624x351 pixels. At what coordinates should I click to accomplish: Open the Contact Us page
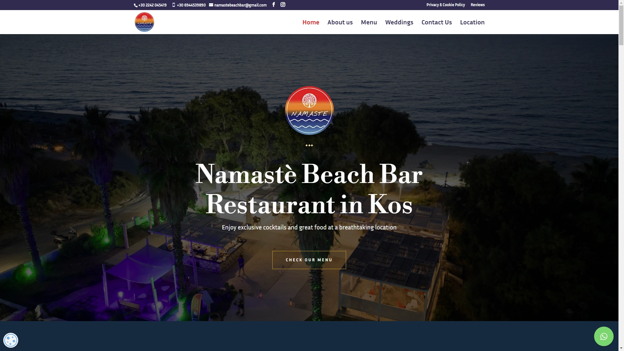click(436, 22)
